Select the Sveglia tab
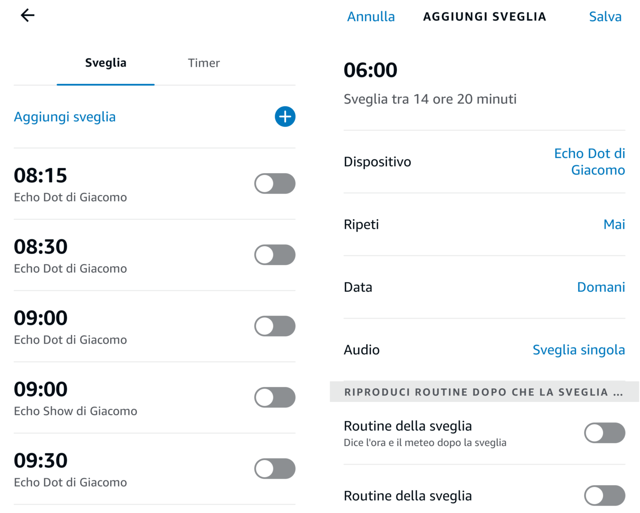Screen dimensions: 640x513 coord(106,63)
